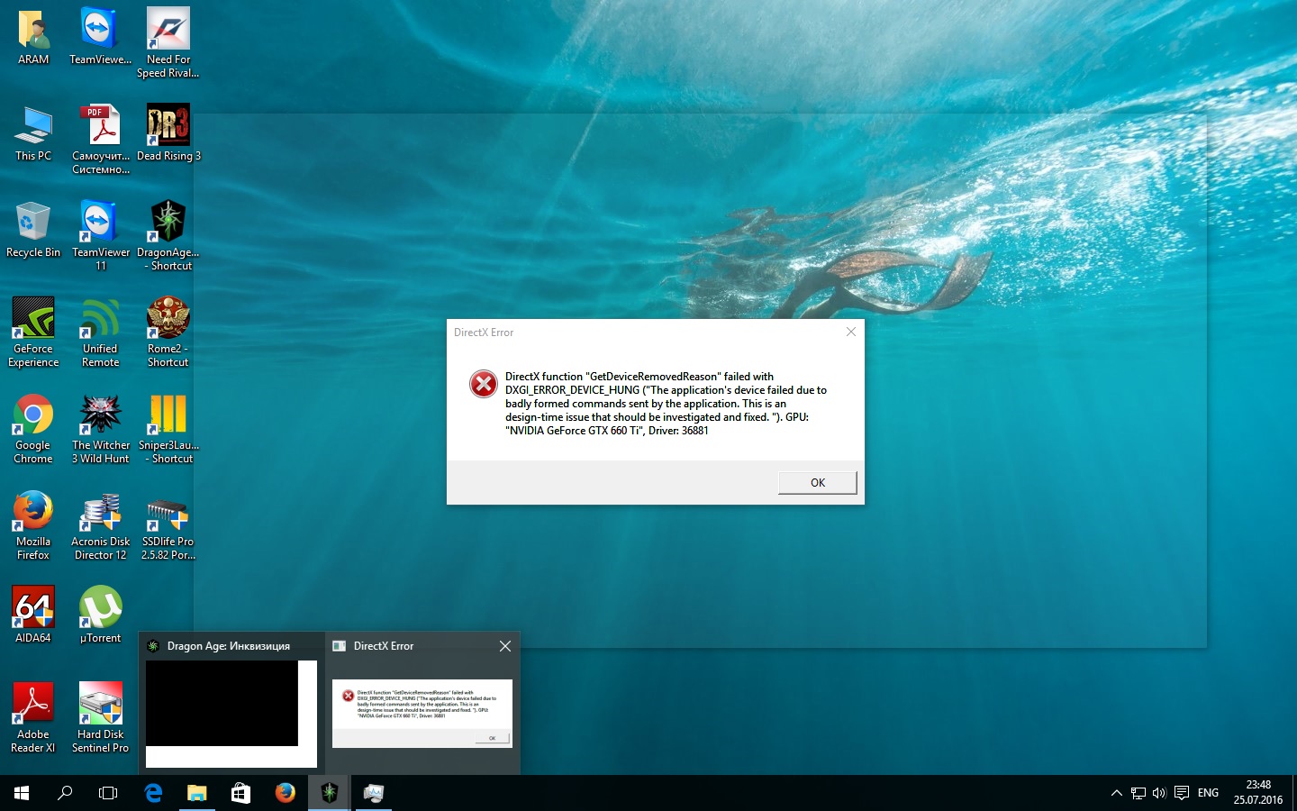
Task: Click the red error icon in DirectX dialog
Action: 484,384
